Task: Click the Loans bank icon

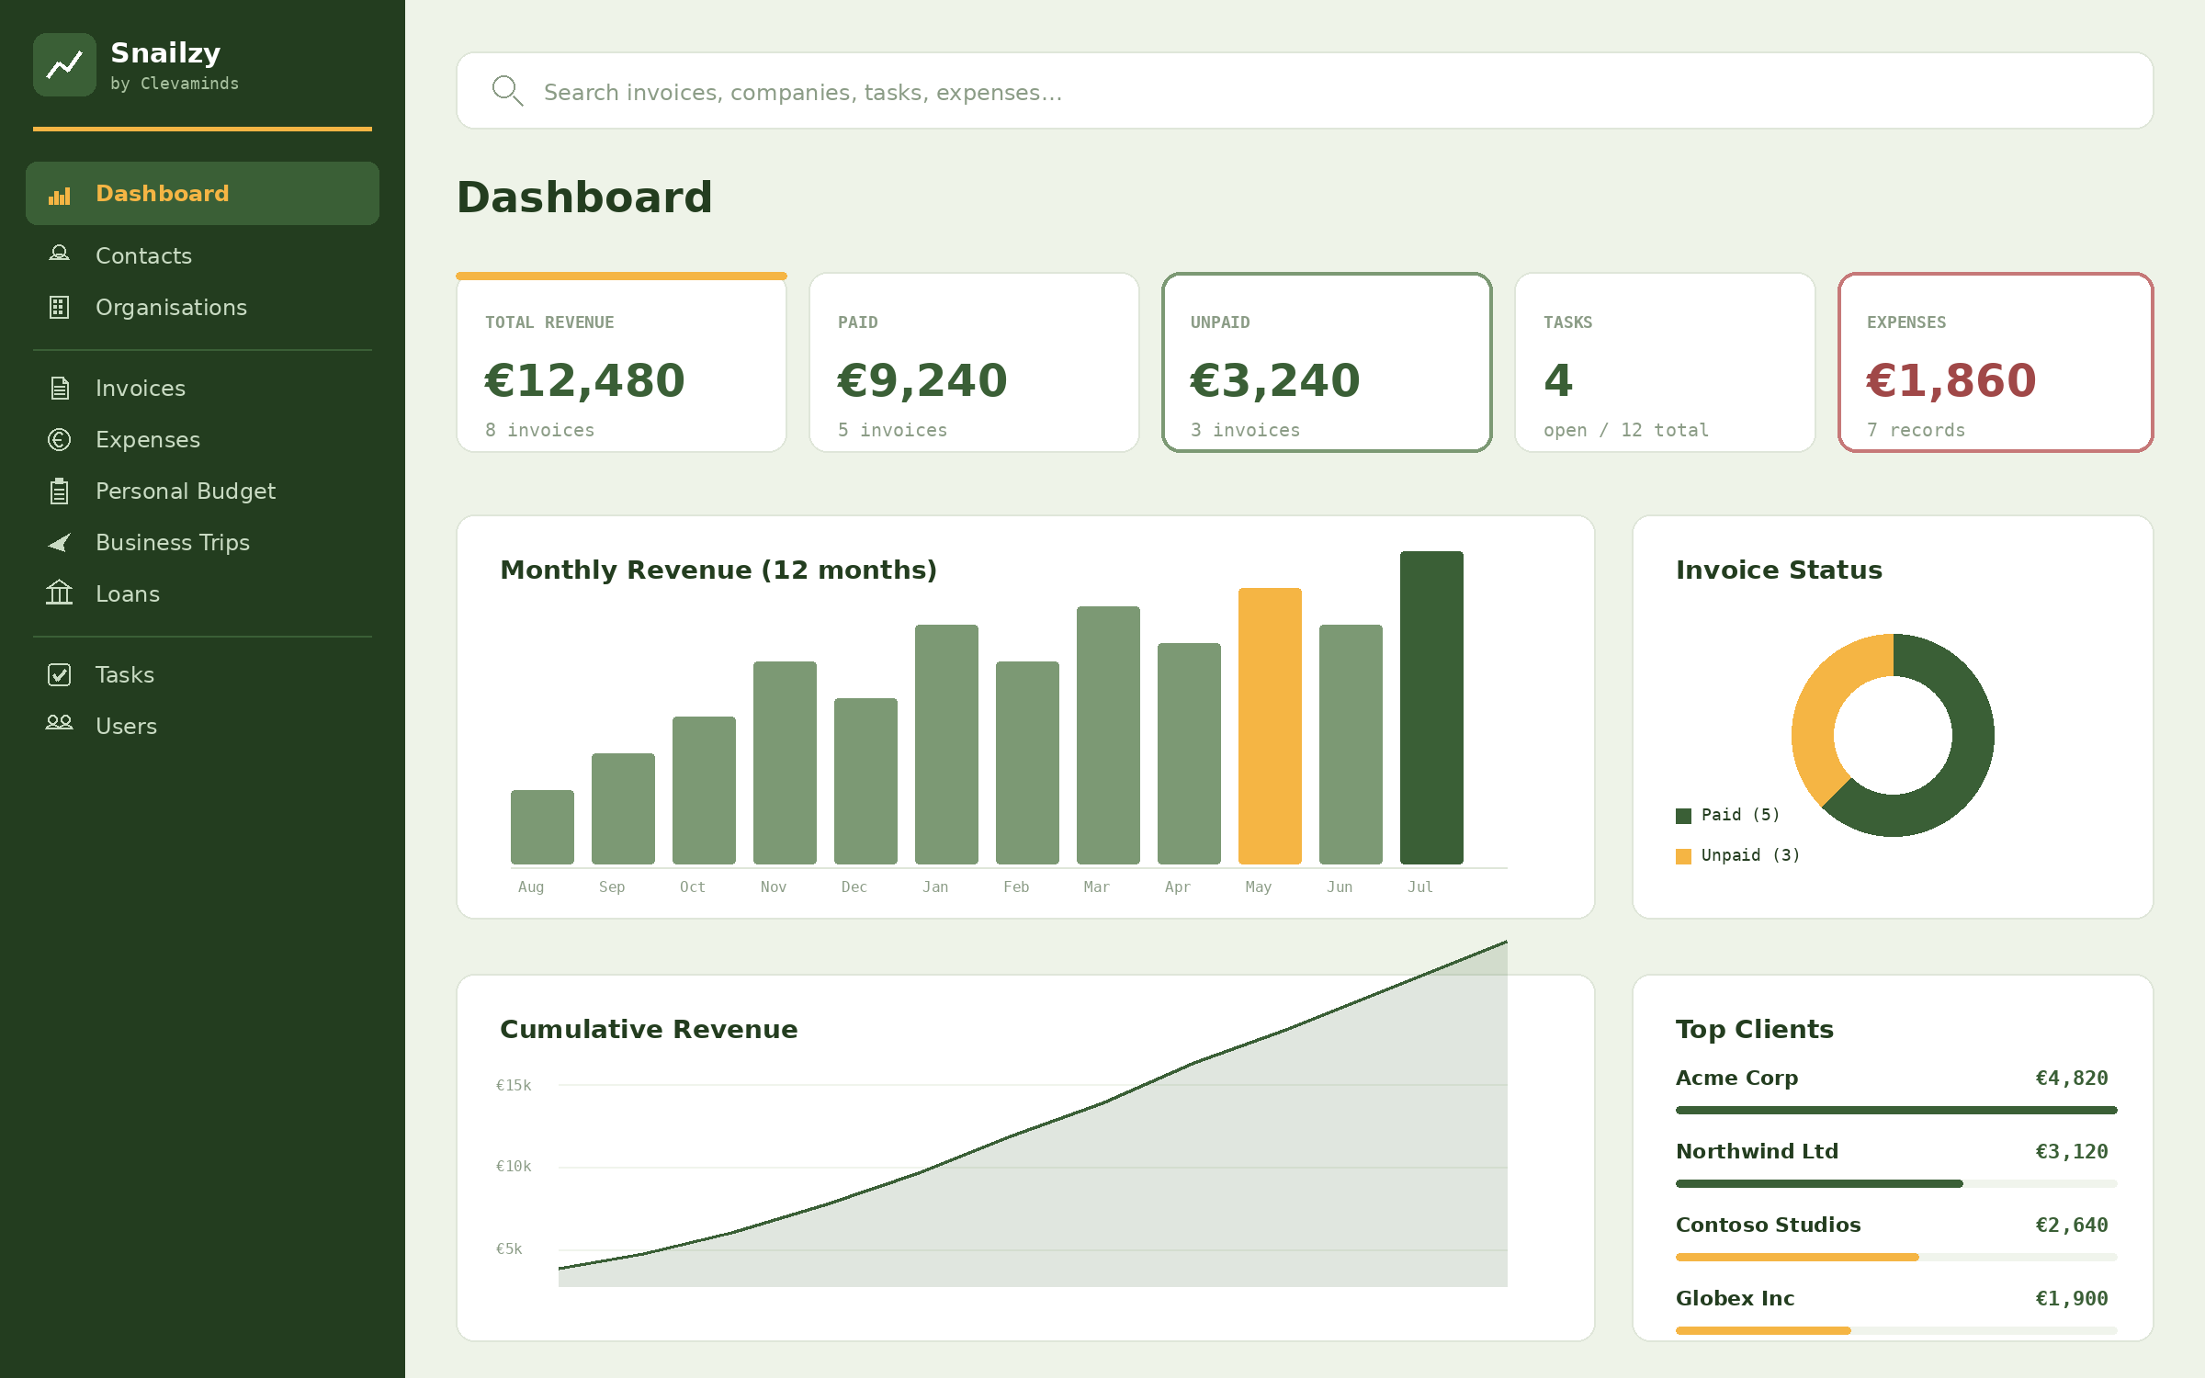Action: click(x=60, y=593)
